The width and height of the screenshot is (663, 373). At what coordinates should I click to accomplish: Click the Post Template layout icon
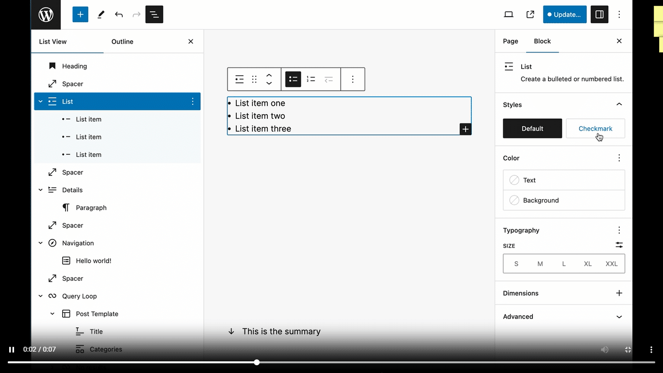(x=66, y=314)
